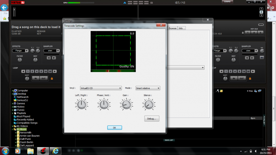Toggle the loop IN button on left deck
The image size is (276, 155).
click(x=36, y=79)
